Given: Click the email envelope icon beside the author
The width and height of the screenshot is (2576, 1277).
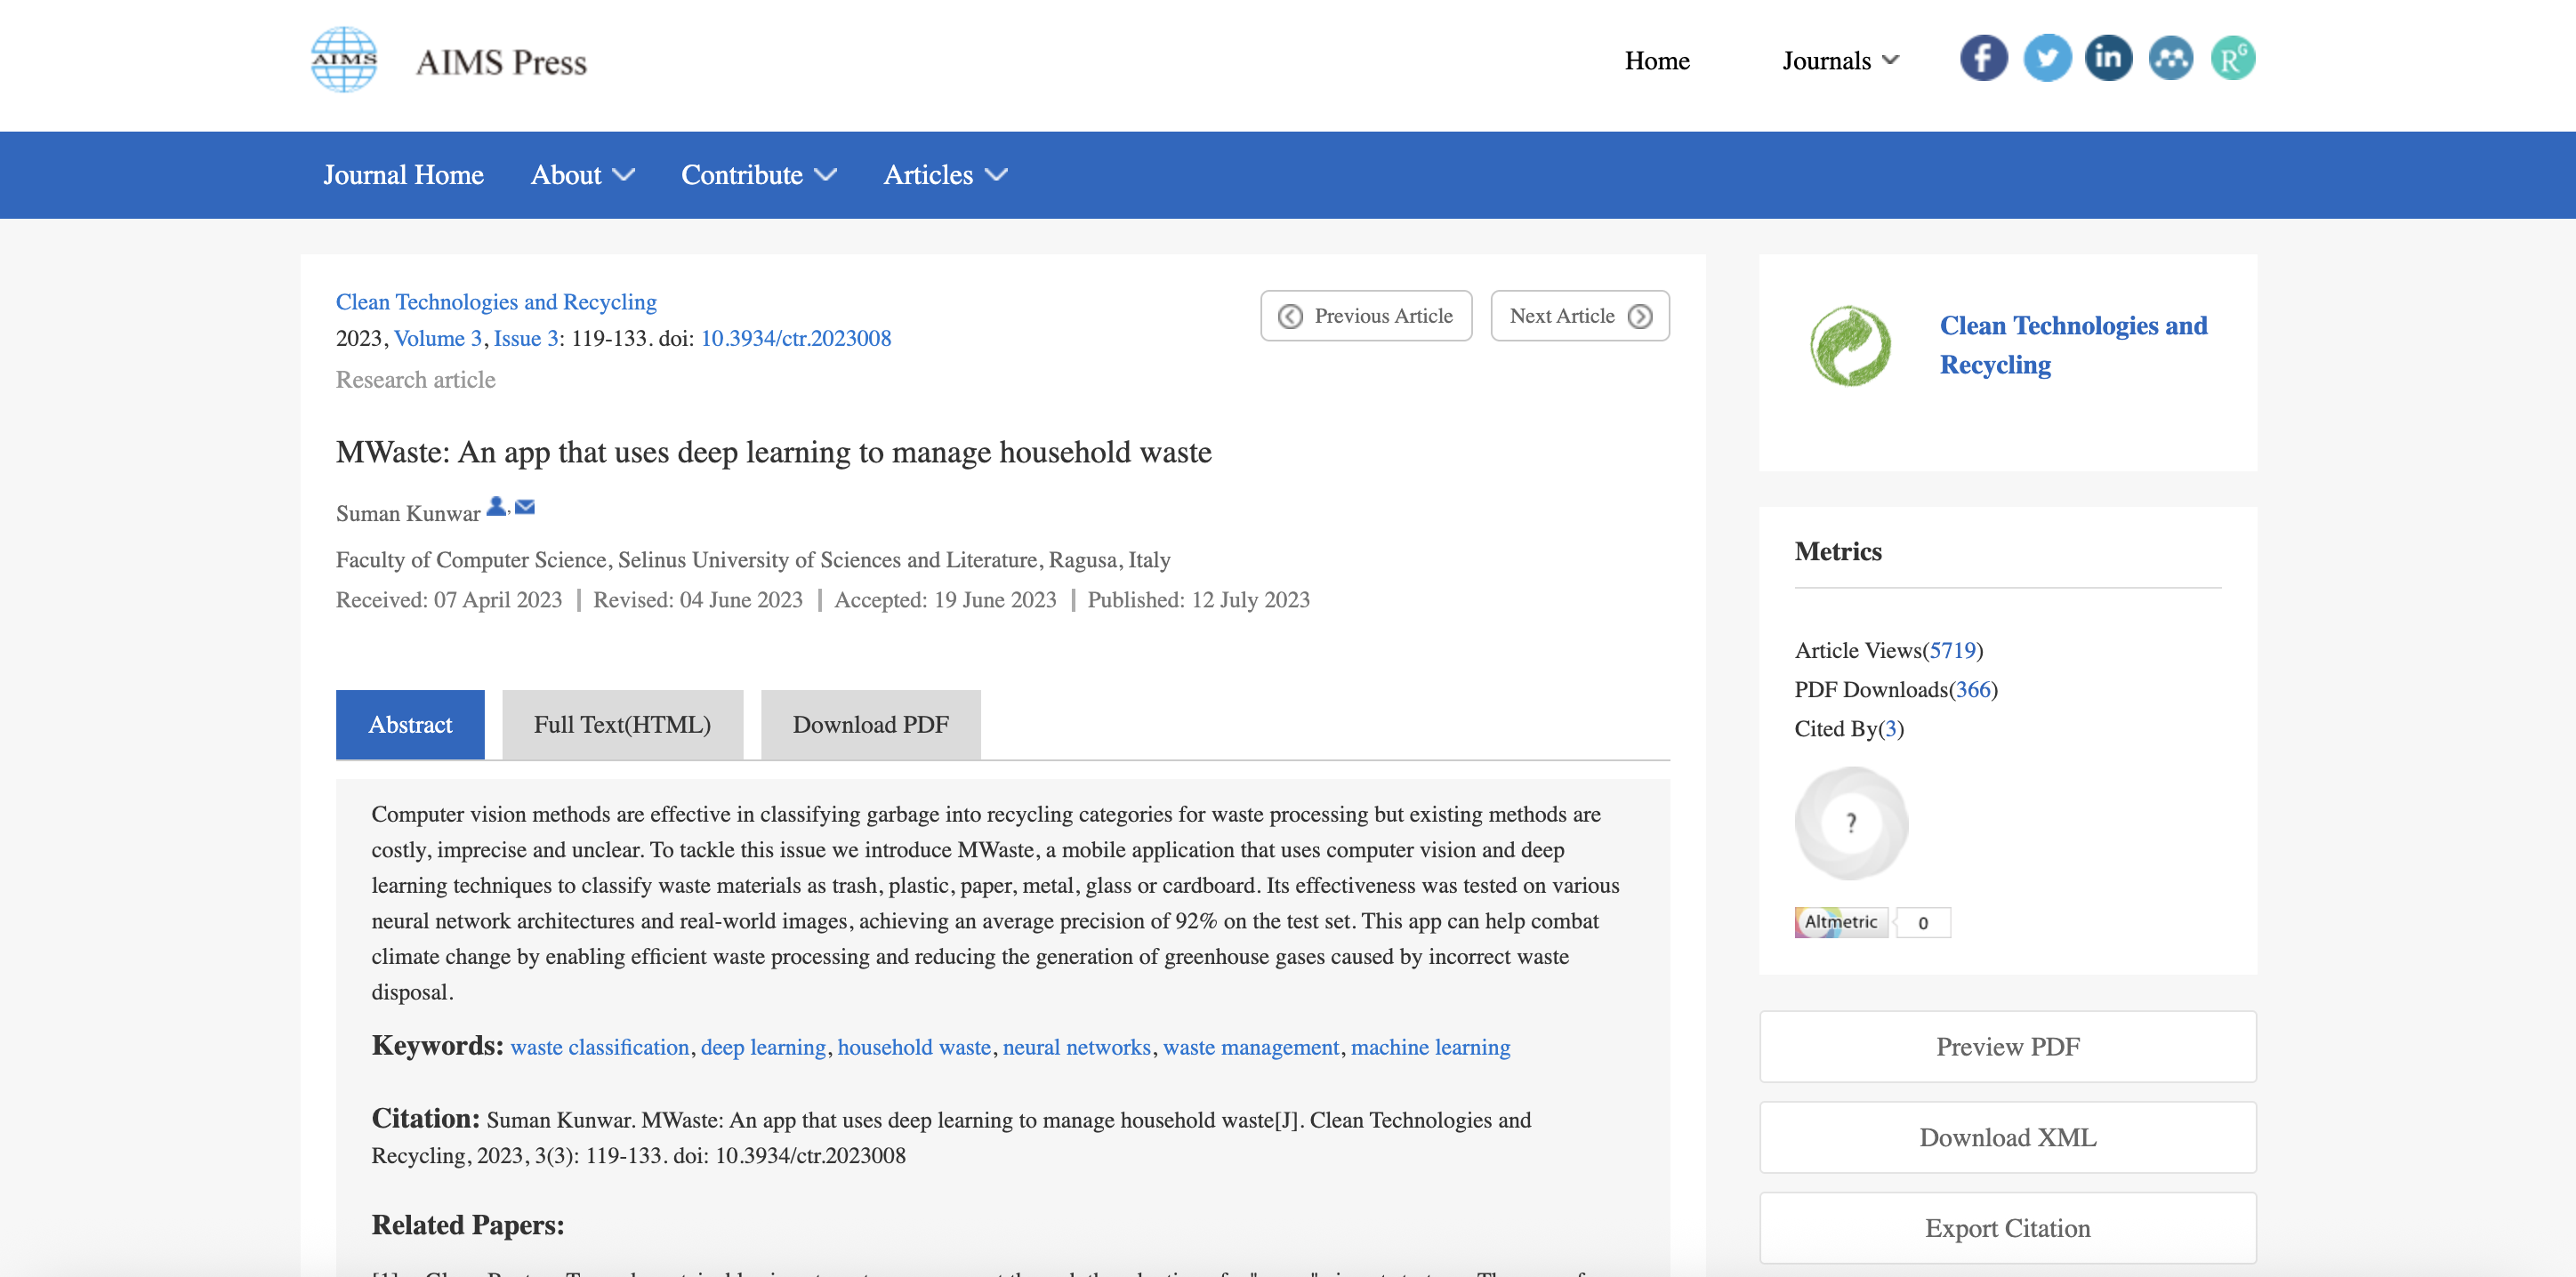Looking at the screenshot, I should coord(525,508).
